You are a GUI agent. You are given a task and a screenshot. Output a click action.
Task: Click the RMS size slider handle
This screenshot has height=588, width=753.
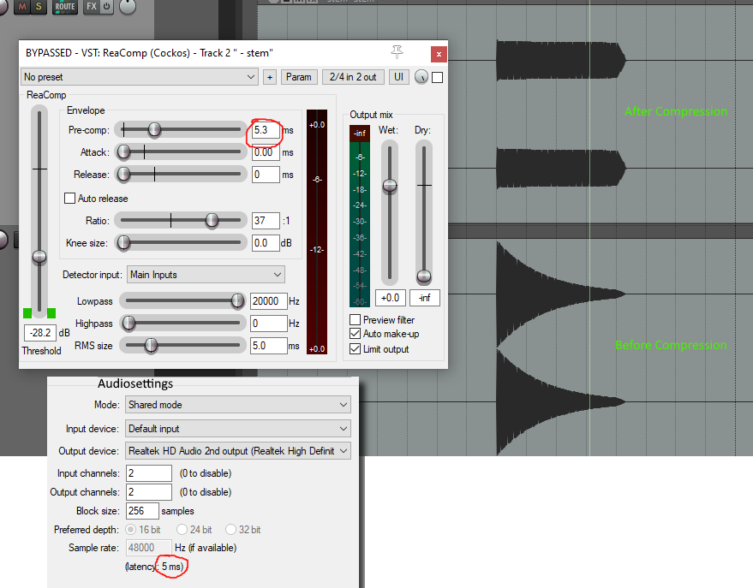coord(151,345)
